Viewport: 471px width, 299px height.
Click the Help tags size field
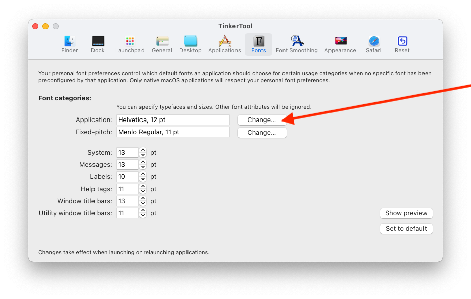coord(128,189)
